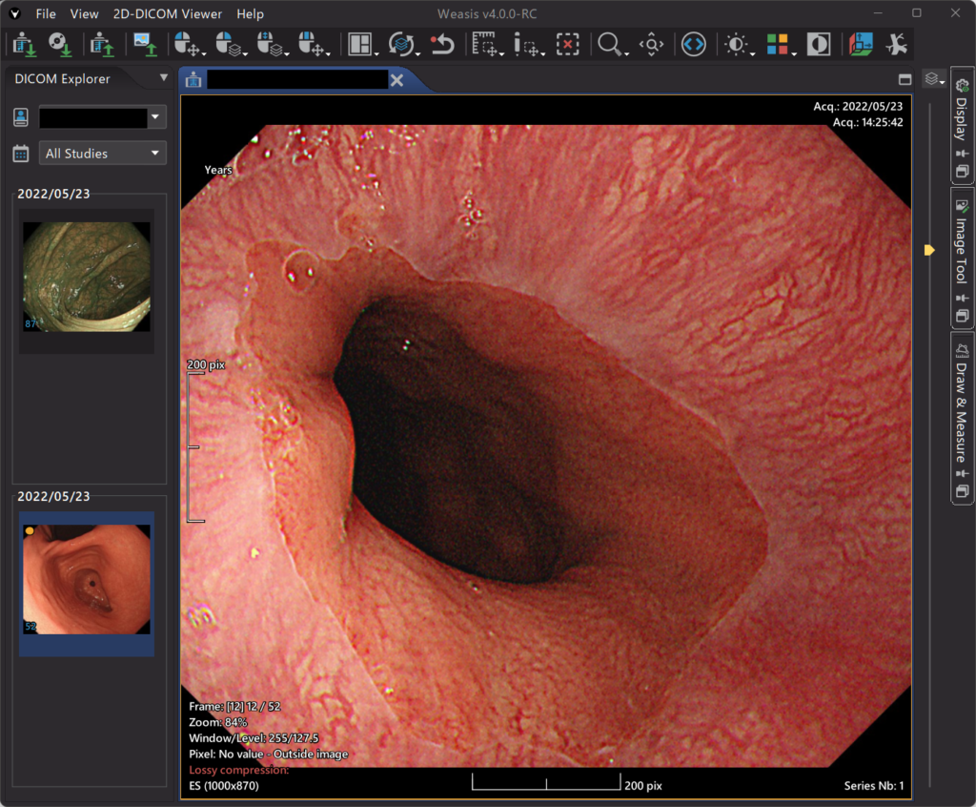Click the export image icon

(x=145, y=45)
